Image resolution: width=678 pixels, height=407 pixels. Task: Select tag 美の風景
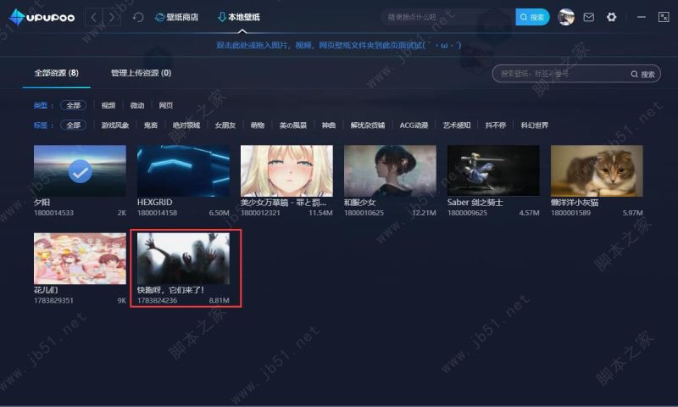point(292,125)
